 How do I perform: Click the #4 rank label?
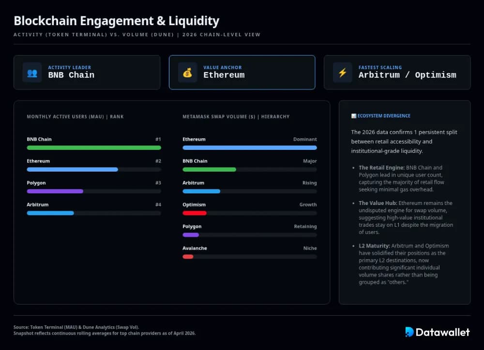pos(158,205)
